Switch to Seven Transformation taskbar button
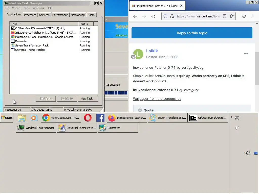This screenshot has height=194, width=259. (168, 118)
